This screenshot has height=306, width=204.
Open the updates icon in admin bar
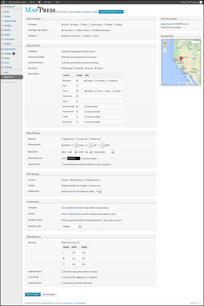point(32,2)
